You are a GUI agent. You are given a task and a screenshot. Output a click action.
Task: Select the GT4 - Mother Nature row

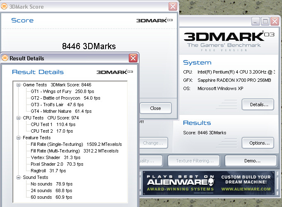click(61, 112)
